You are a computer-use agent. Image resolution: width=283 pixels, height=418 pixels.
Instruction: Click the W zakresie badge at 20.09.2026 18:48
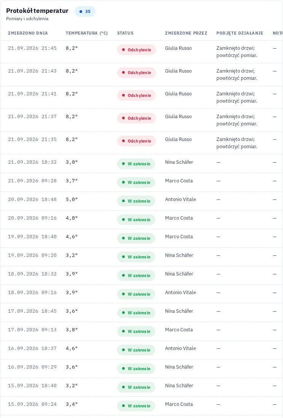pos(136,201)
